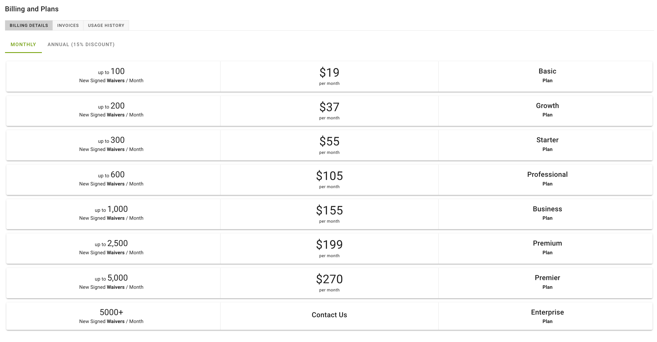Pick the Premier Plan label

(x=547, y=282)
